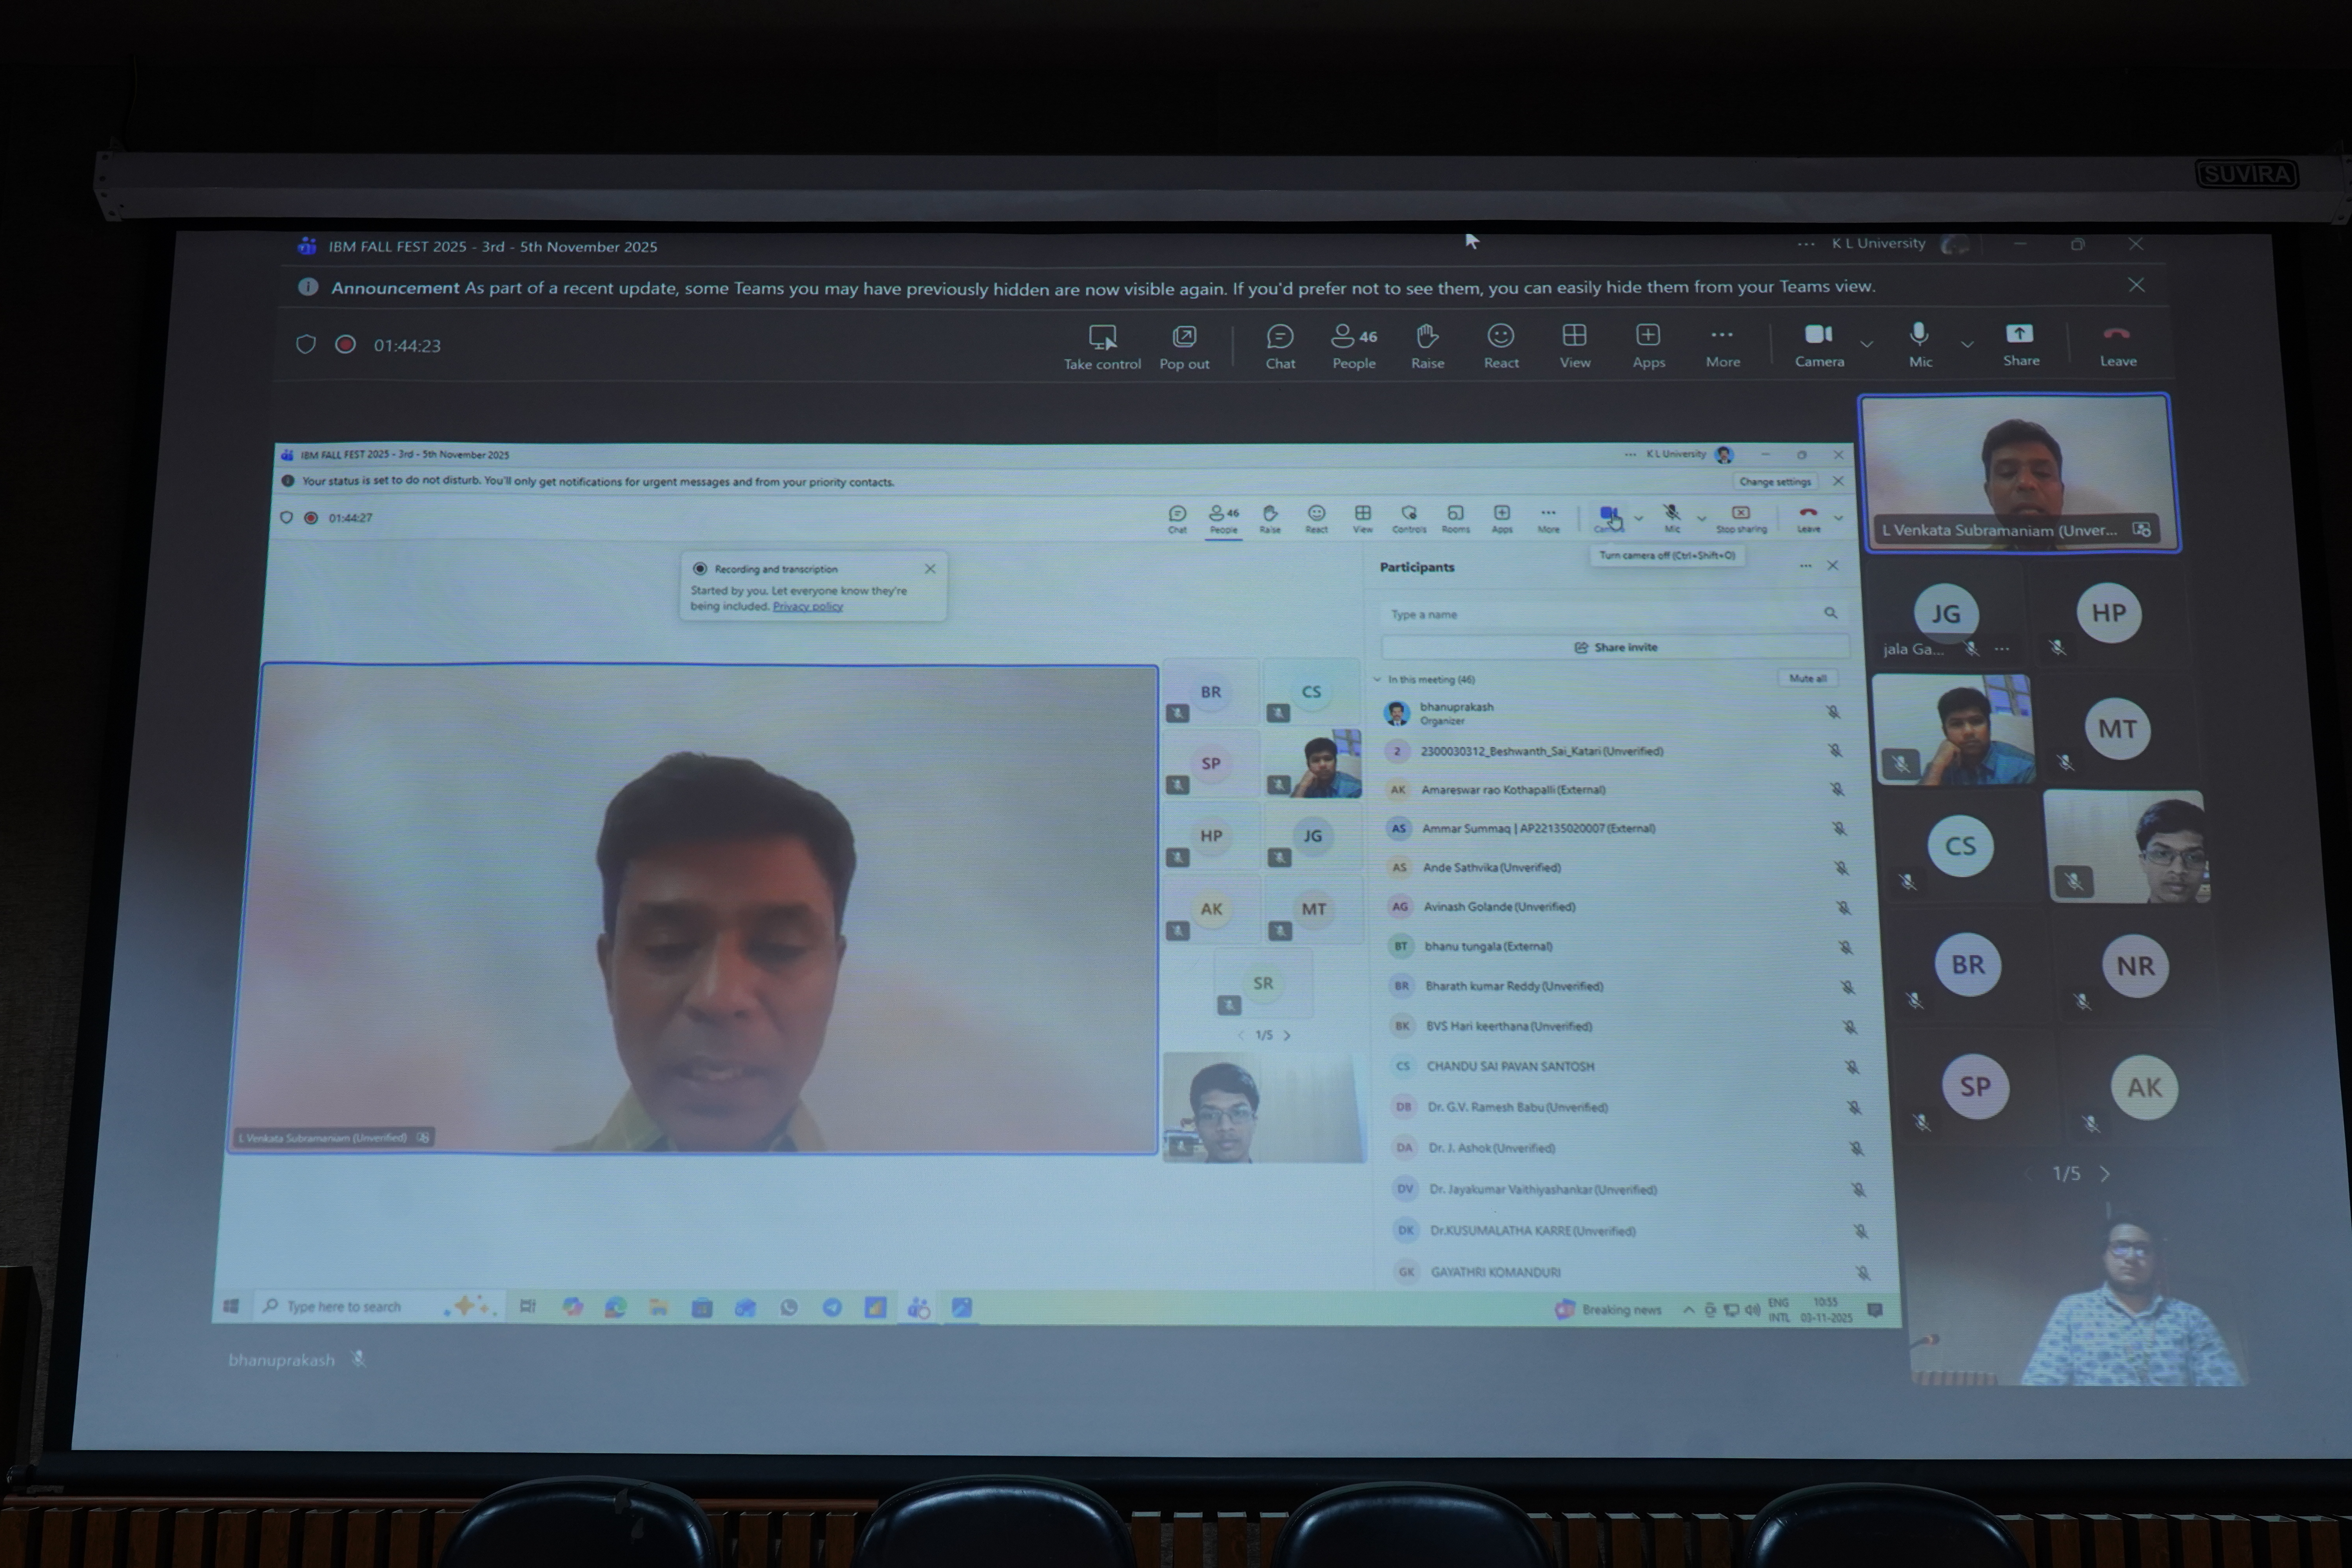
Task: Select the SR participant tile in shared screen
Action: [x=1263, y=983]
